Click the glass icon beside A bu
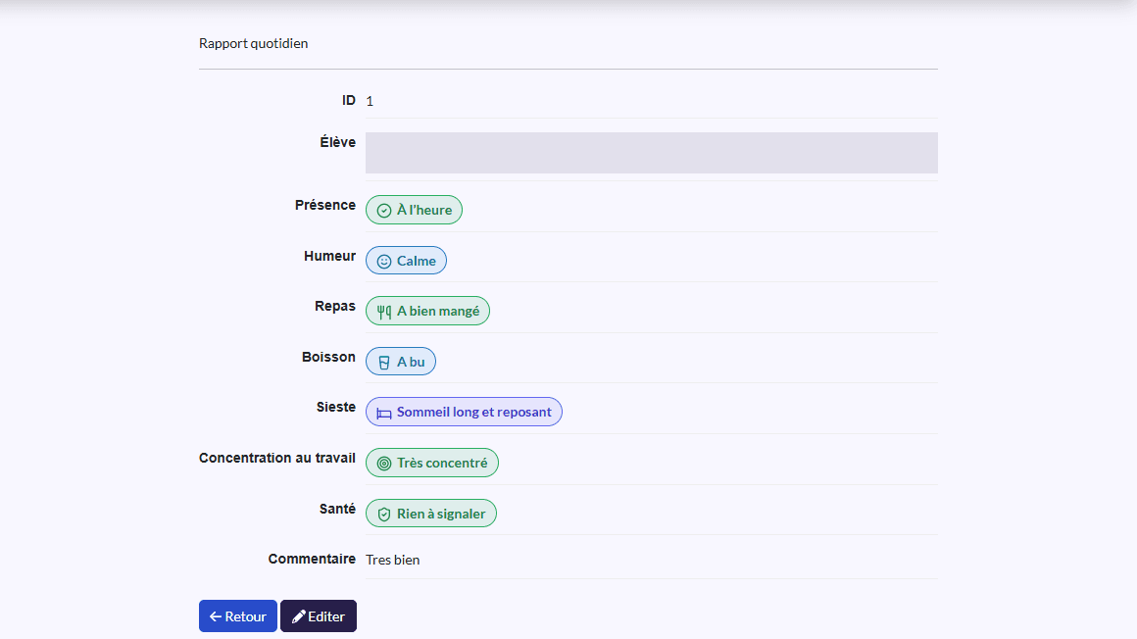 [384, 362]
